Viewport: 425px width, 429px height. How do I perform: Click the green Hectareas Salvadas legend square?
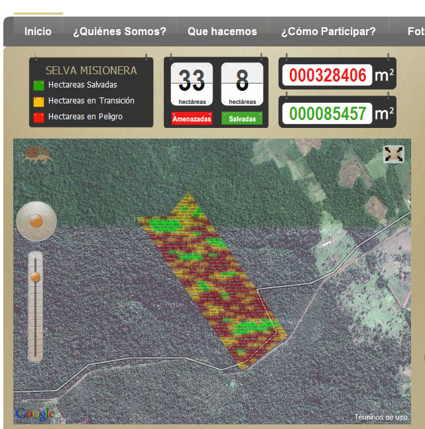pos(38,85)
